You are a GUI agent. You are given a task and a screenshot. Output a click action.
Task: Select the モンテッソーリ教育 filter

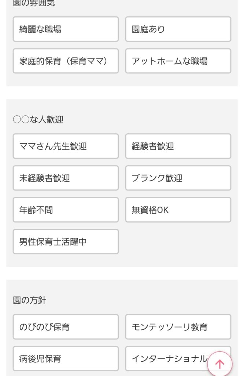[x=178, y=327]
